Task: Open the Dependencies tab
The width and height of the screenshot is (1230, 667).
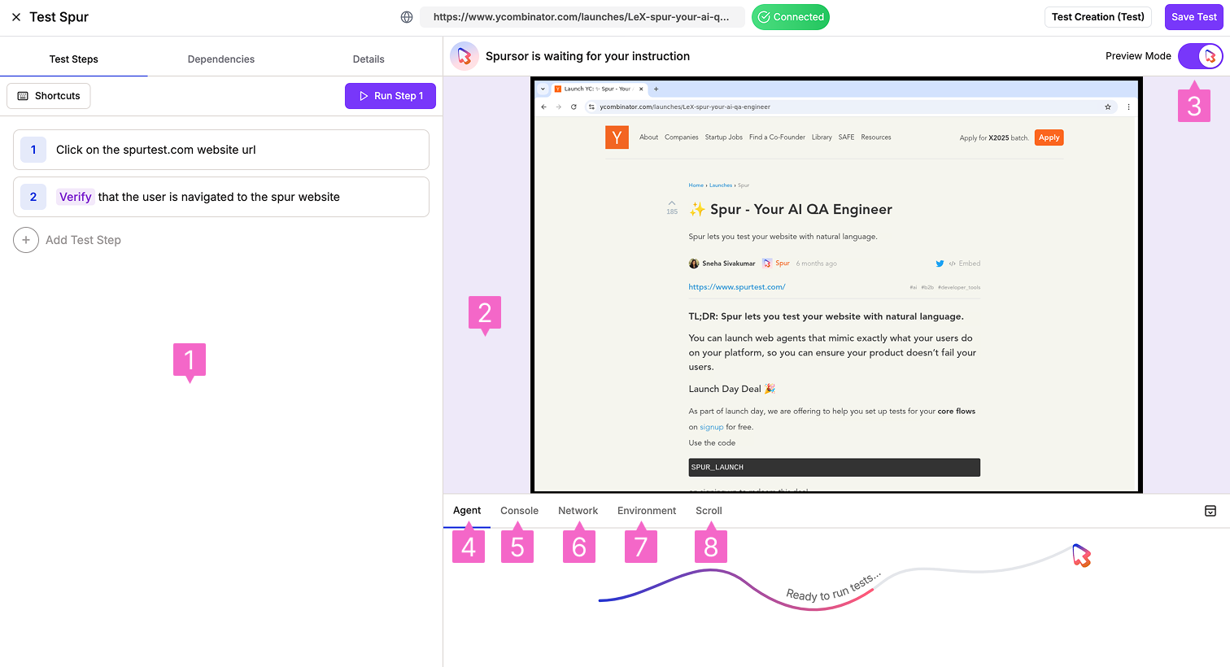Action: 221,59
